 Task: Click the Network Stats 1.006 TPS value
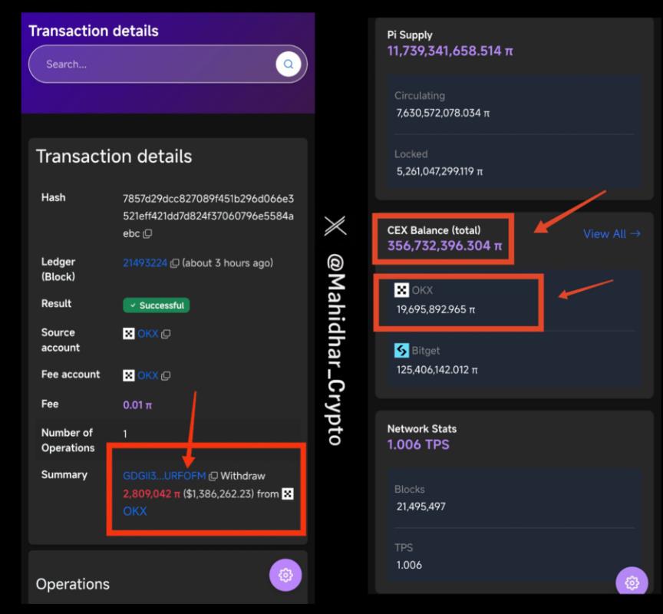[418, 444]
